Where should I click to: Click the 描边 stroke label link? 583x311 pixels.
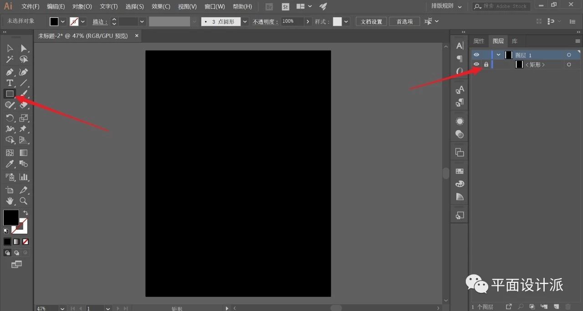point(99,21)
